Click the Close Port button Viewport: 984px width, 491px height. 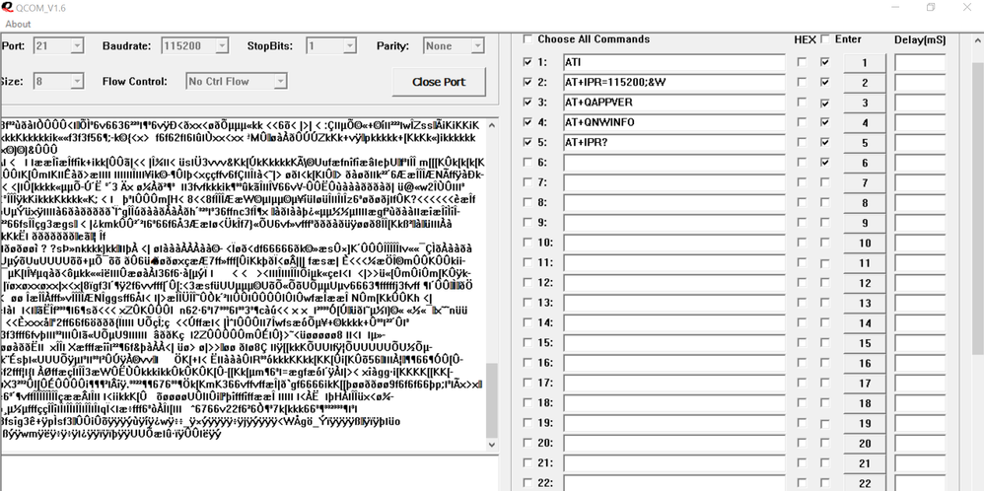(439, 82)
